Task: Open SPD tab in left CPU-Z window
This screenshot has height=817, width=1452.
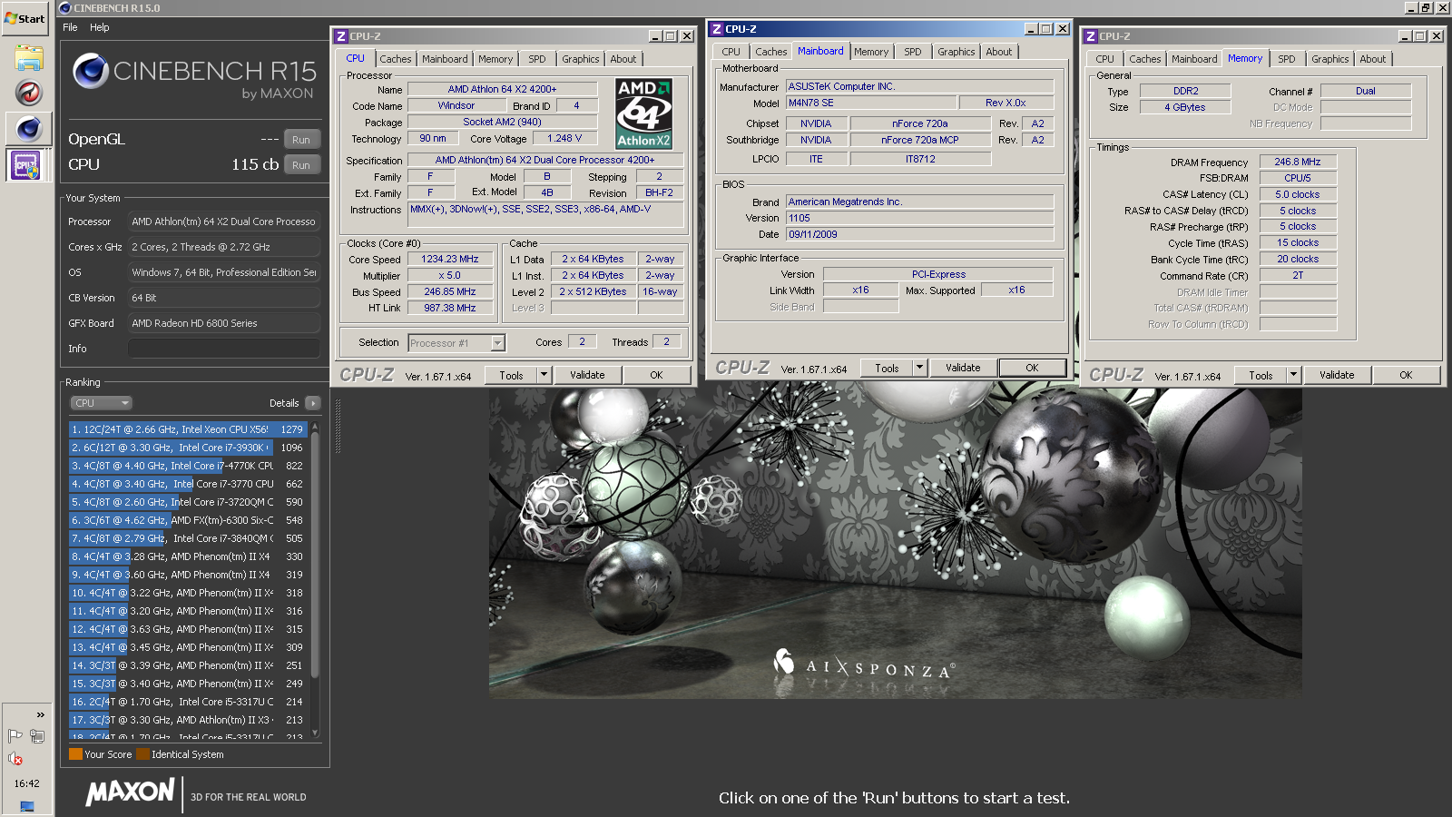Action: (x=537, y=59)
